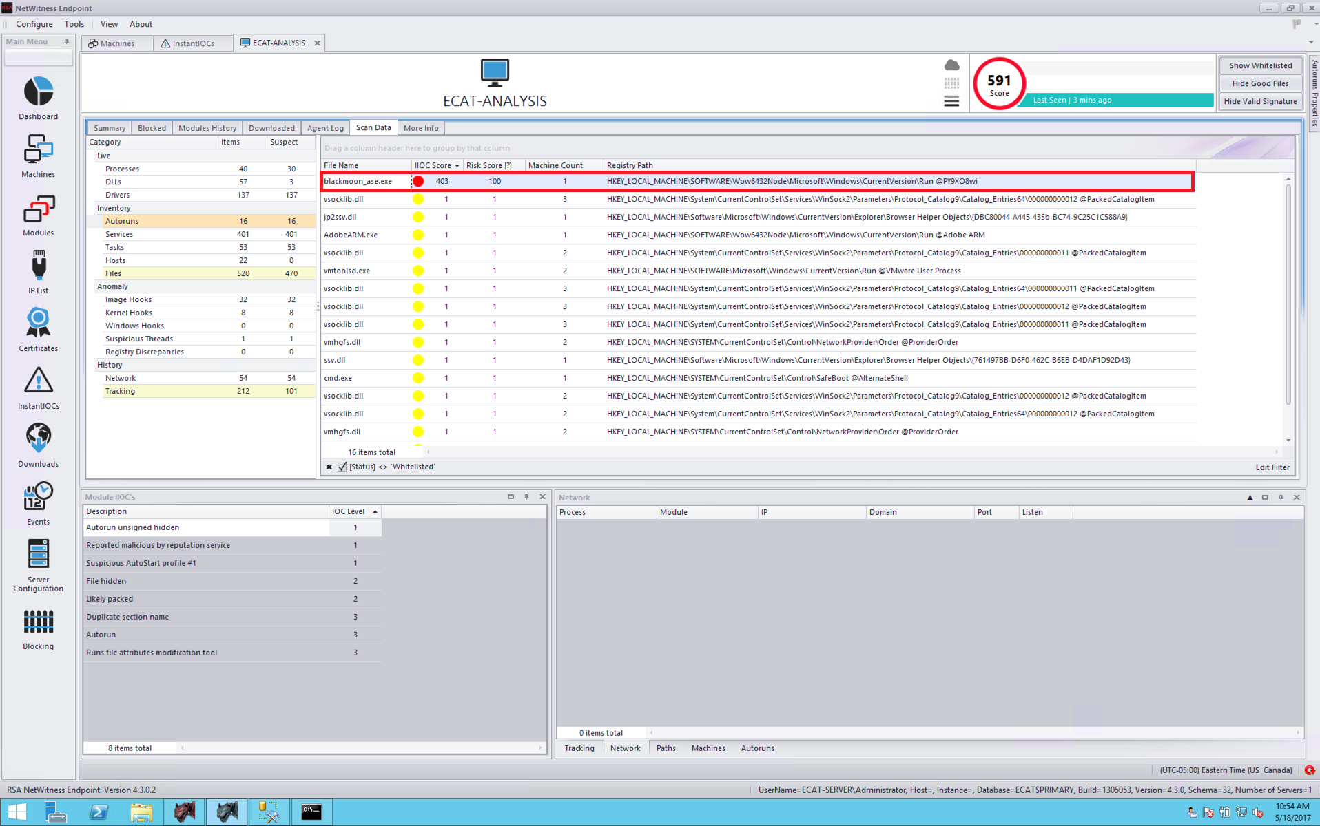Open the Tools menu

(x=74, y=24)
